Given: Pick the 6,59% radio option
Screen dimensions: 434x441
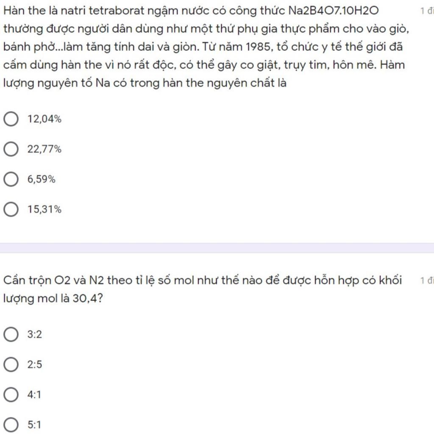Looking at the screenshot, I should point(11,179).
